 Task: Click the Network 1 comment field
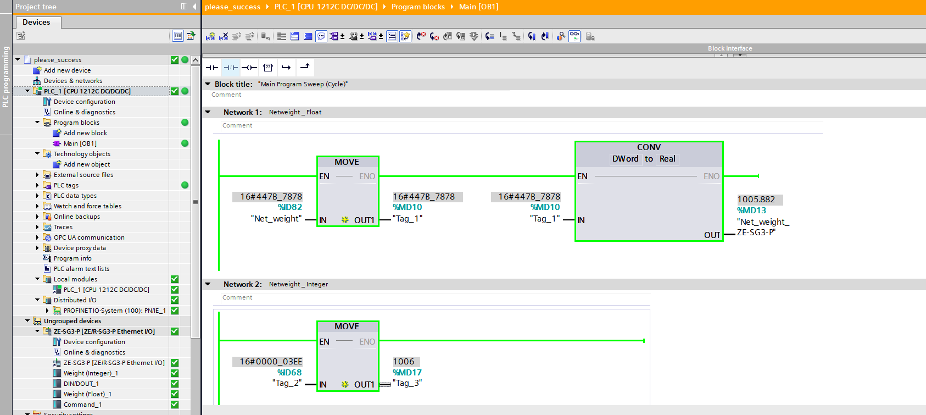click(521, 125)
